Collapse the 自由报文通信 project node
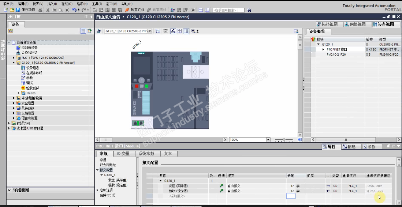 9,42
